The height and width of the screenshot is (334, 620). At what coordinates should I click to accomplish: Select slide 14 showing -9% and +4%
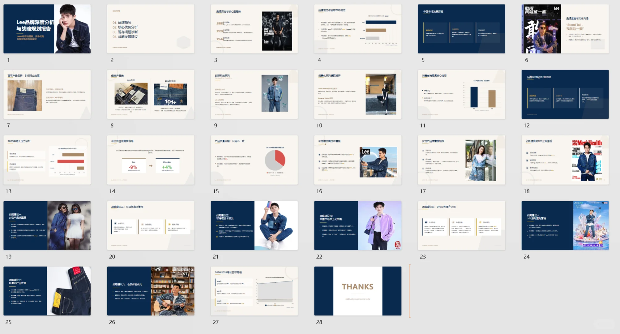(151, 160)
